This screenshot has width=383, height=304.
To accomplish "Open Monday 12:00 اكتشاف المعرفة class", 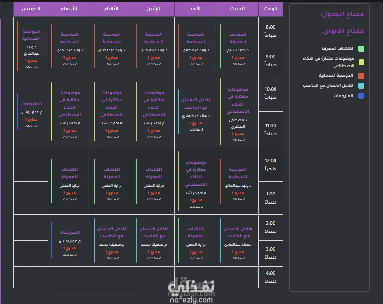I will 154,182.
